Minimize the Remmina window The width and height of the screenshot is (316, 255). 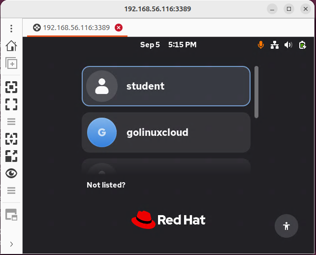pyautogui.click(x=272, y=9)
